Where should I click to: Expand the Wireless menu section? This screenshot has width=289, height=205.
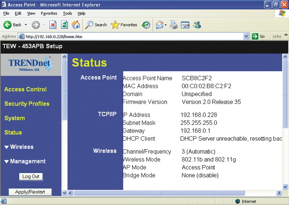(x=19, y=147)
